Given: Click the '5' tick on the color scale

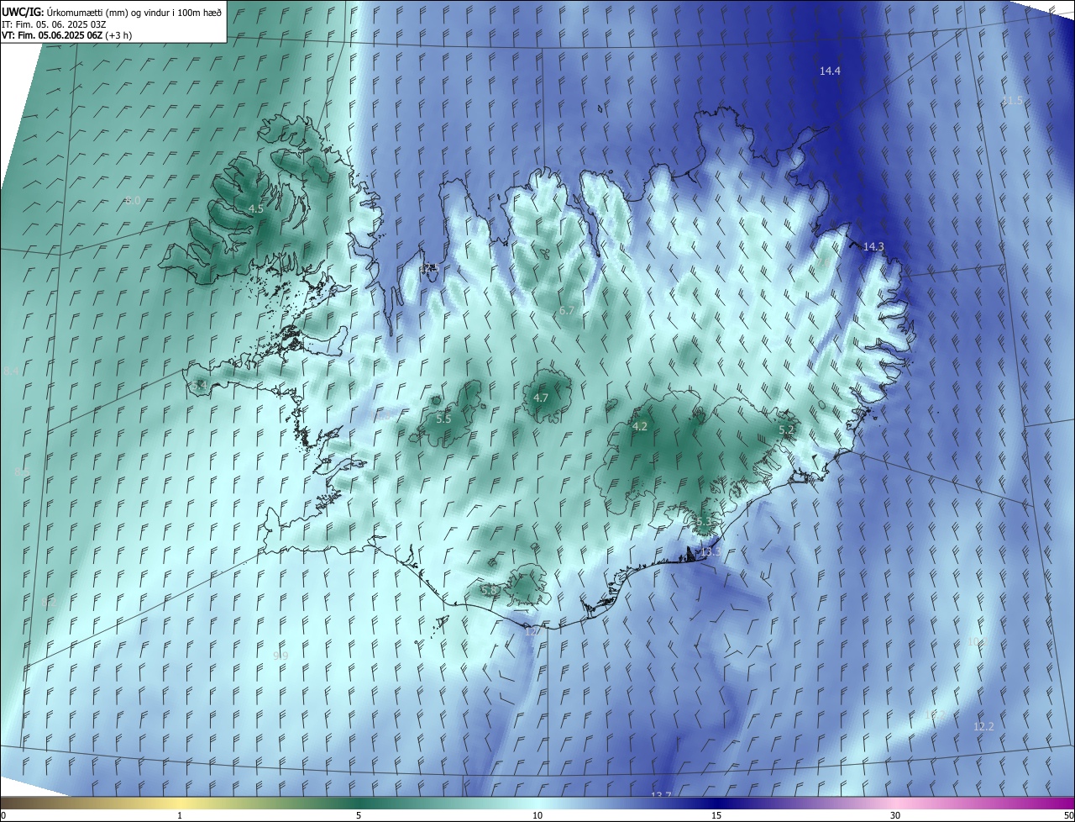Looking at the screenshot, I should click(359, 815).
